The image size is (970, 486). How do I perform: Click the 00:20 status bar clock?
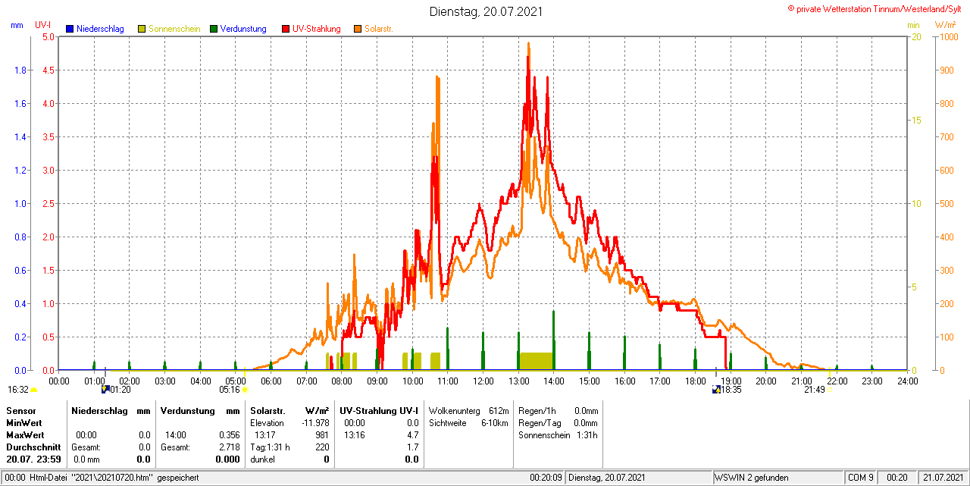897,478
